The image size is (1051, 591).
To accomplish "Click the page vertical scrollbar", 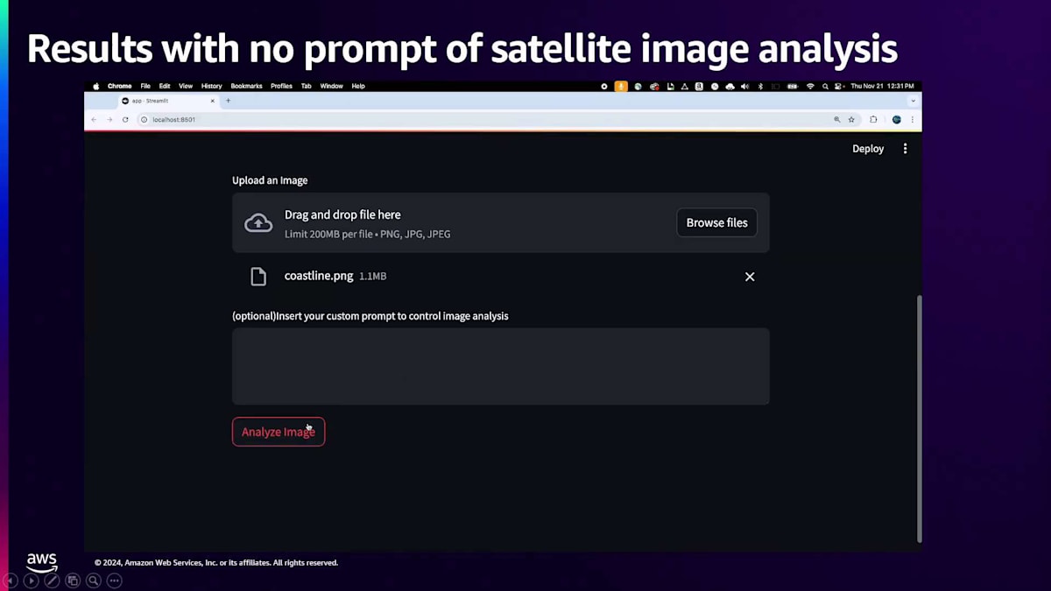I will [919, 419].
